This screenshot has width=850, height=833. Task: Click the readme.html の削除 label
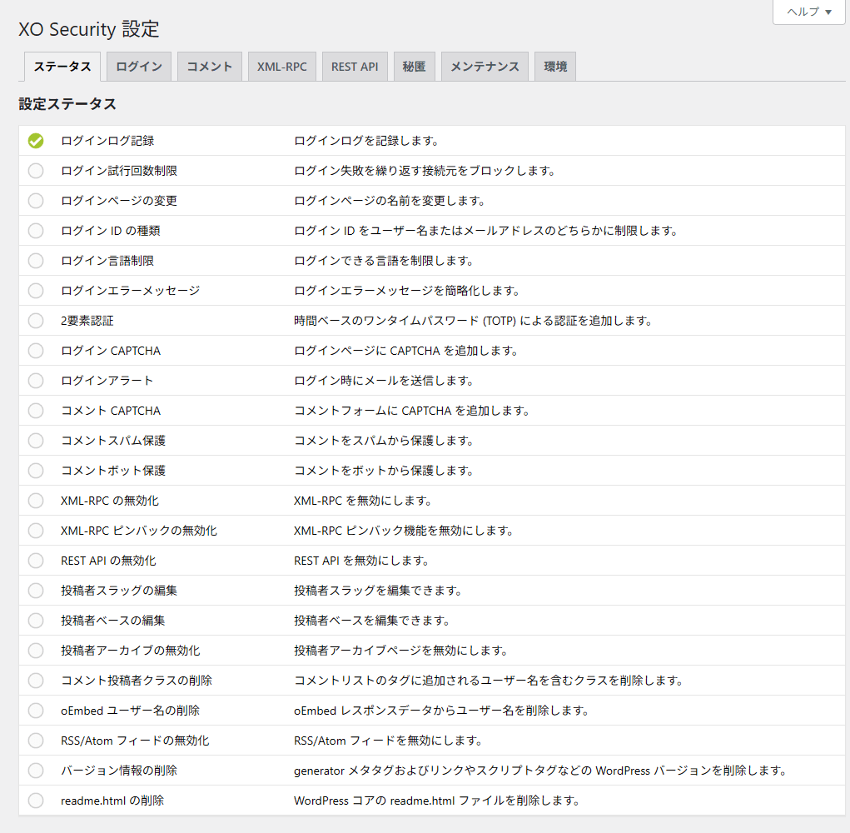112,801
